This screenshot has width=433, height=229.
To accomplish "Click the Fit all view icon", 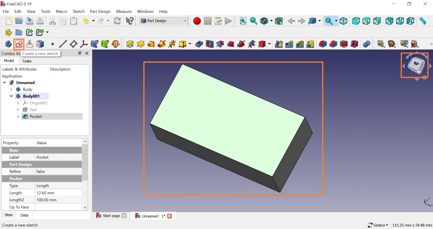I will [x=243, y=21].
